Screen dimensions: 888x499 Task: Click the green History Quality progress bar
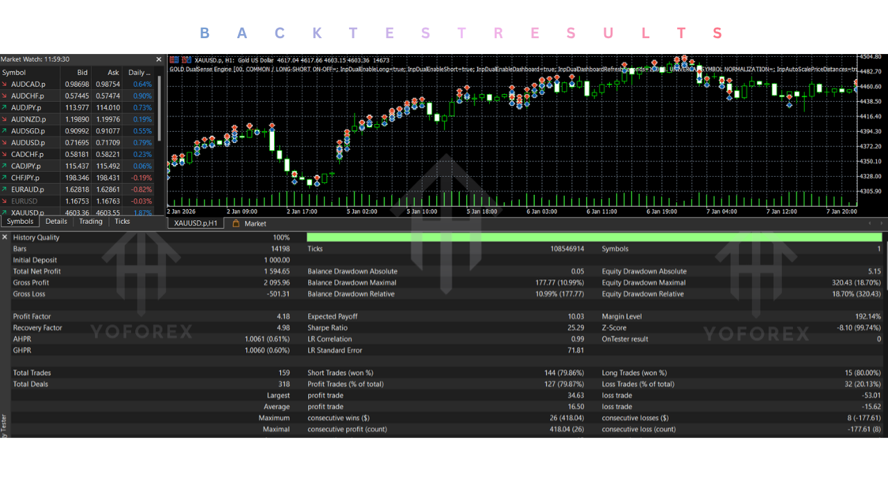pos(594,237)
